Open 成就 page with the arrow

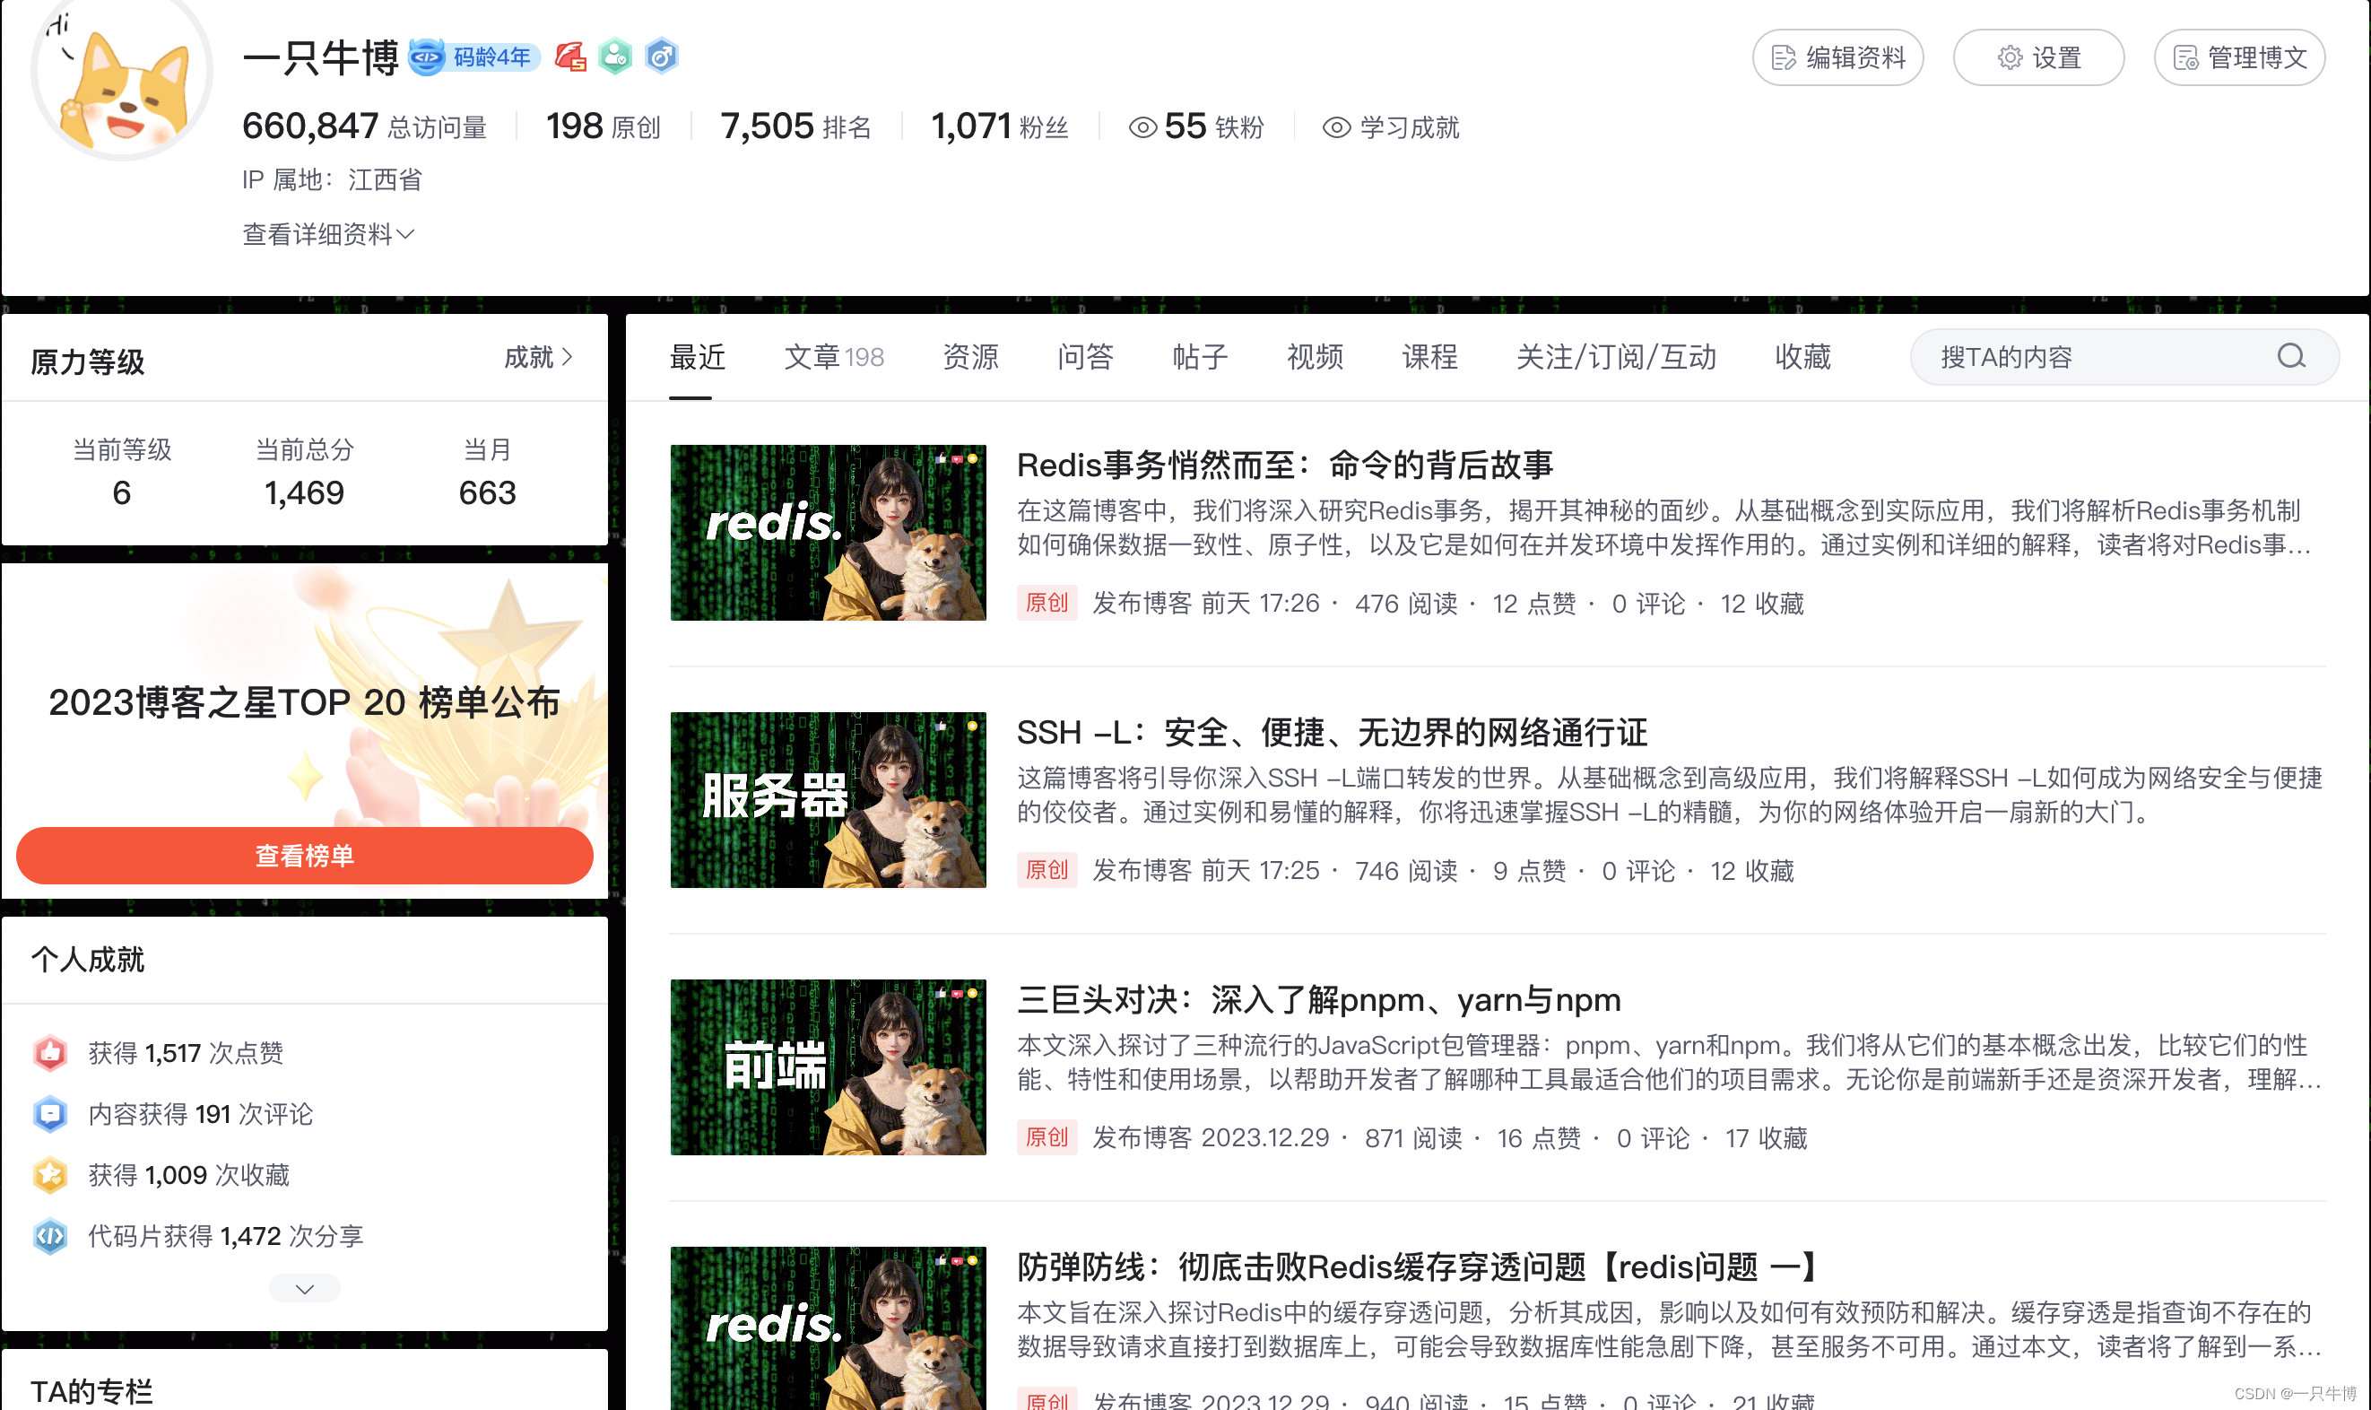point(539,357)
